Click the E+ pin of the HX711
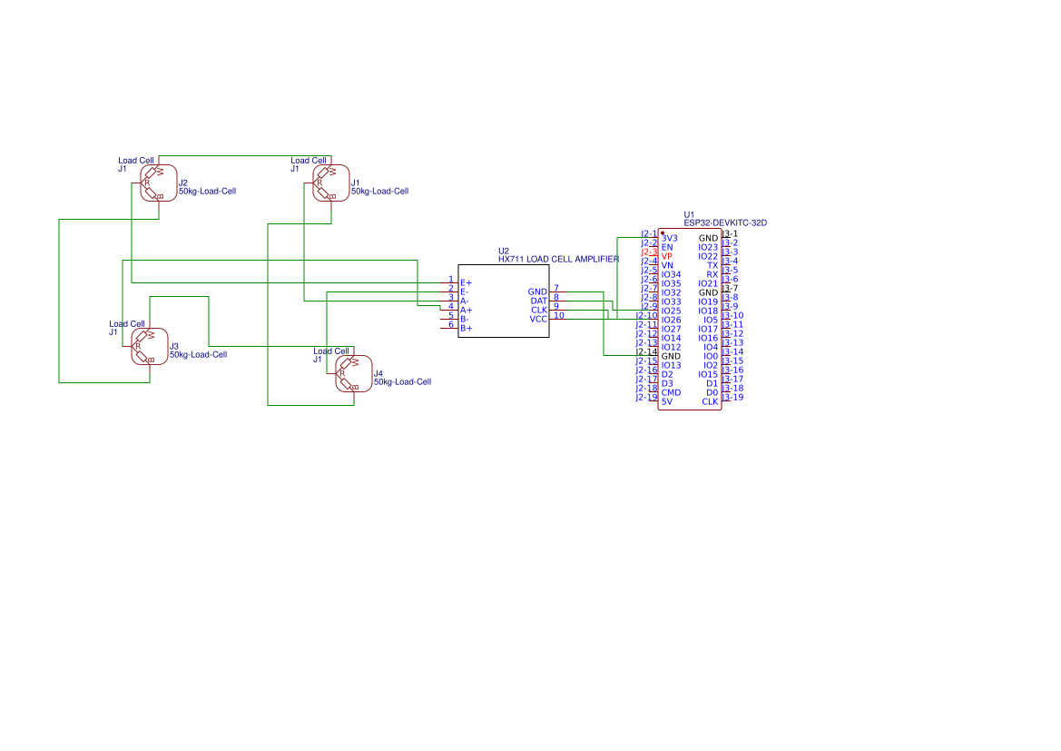Viewport: 1061px width, 751px height. tap(465, 283)
